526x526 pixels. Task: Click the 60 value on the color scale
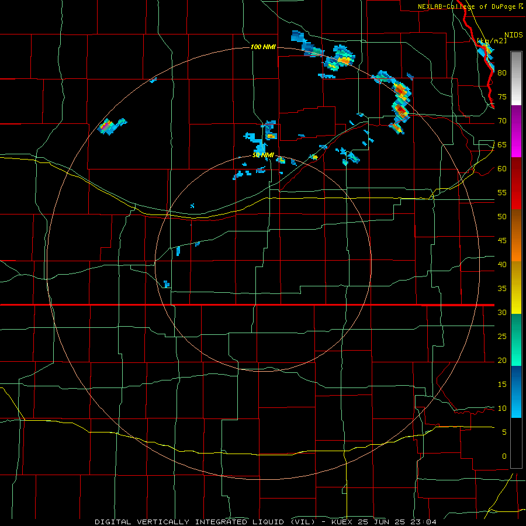(x=502, y=168)
